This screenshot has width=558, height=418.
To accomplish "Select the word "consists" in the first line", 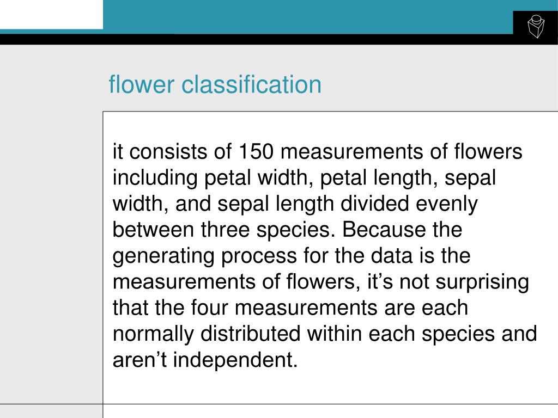I will tap(168, 151).
